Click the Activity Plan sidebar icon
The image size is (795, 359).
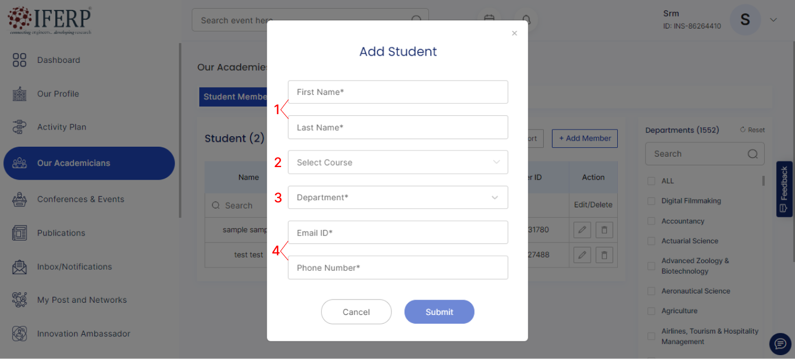(19, 127)
